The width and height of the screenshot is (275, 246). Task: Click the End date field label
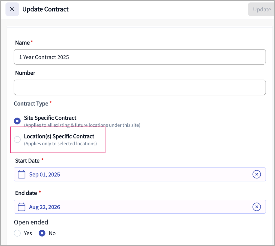pos(26,193)
